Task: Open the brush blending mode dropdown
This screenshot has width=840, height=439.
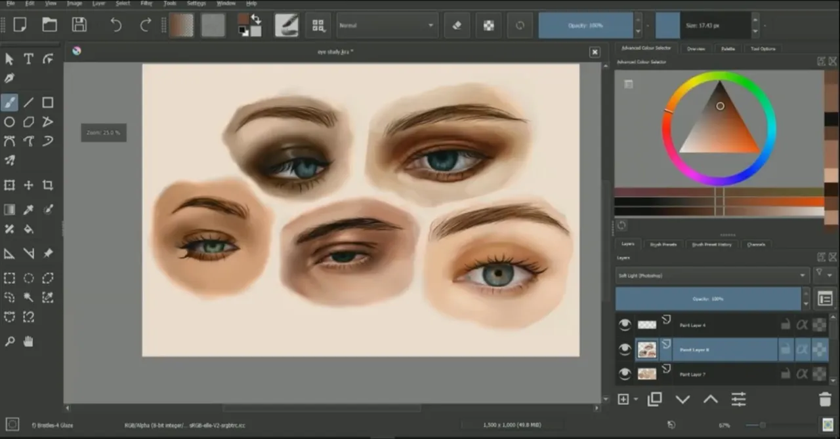Action: (x=387, y=26)
